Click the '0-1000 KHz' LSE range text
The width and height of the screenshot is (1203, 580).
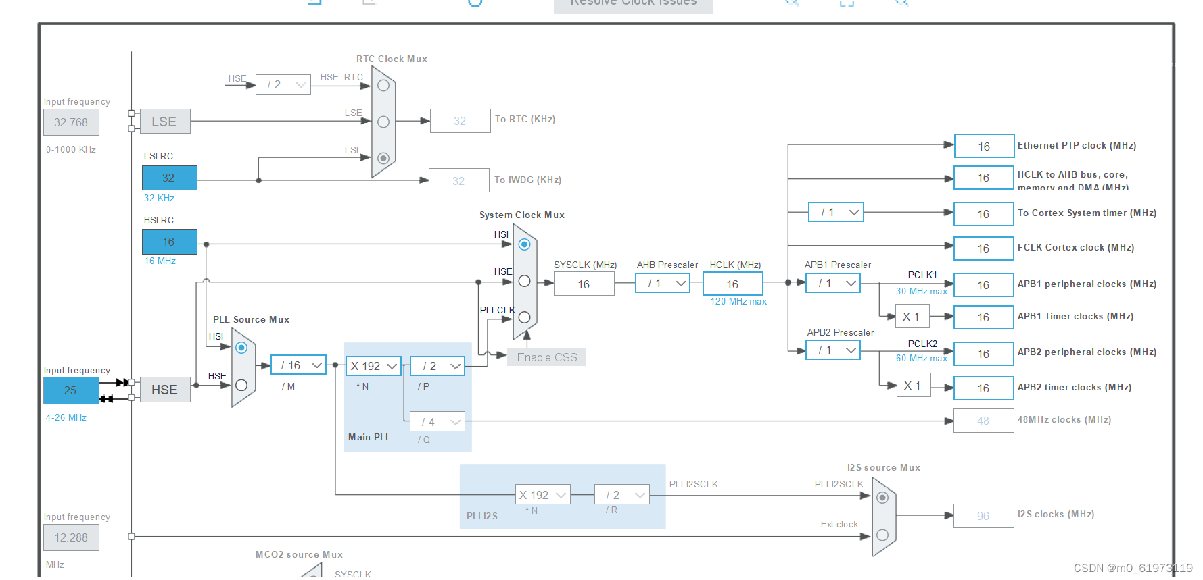point(71,149)
